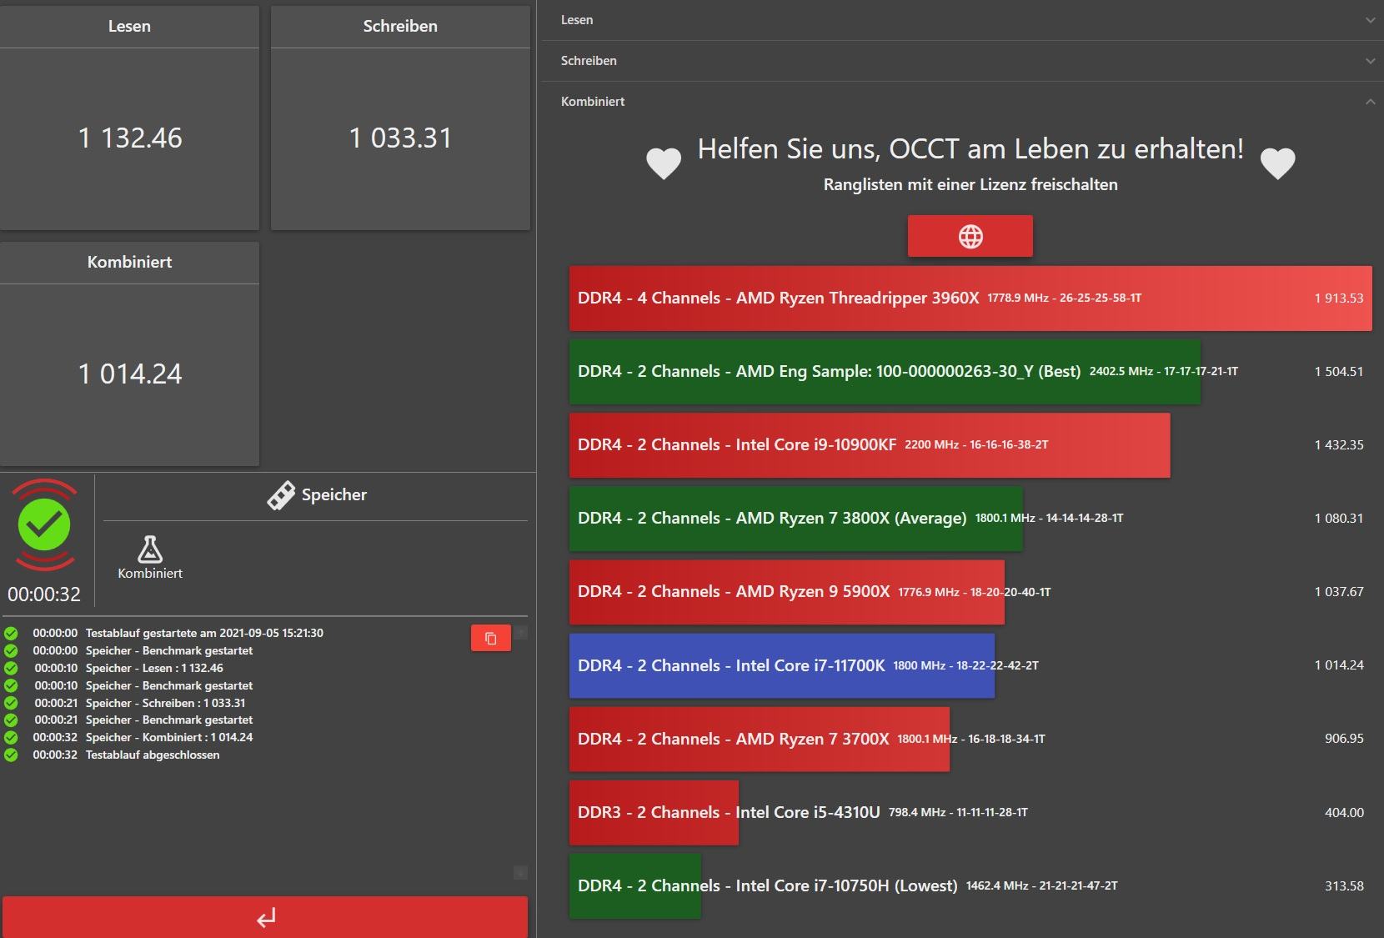The width and height of the screenshot is (1384, 938).
Task: Click the Kombiniert result card header
Action: pyautogui.click(x=129, y=263)
